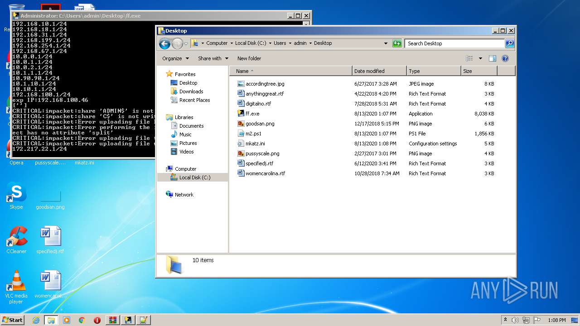Open Windows Media Player from taskbar
The height and width of the screenshot is (326, 580).
coord(67,320)
